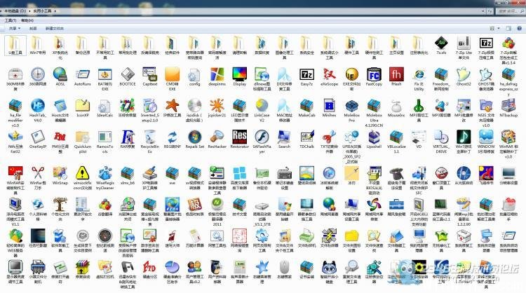The image size is (526, 293).
Task: Select the WinSnap icon
Action: (60, 173)
